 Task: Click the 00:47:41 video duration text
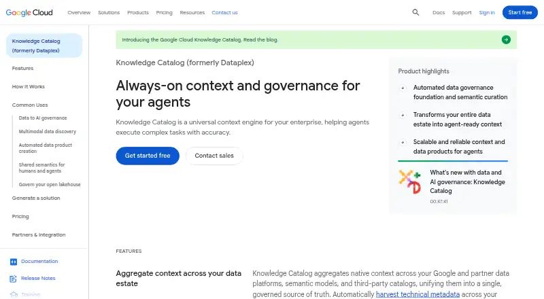(439, 202)
